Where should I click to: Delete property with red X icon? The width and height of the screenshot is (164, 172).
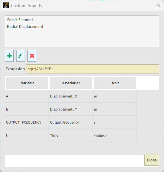point(32,56)
